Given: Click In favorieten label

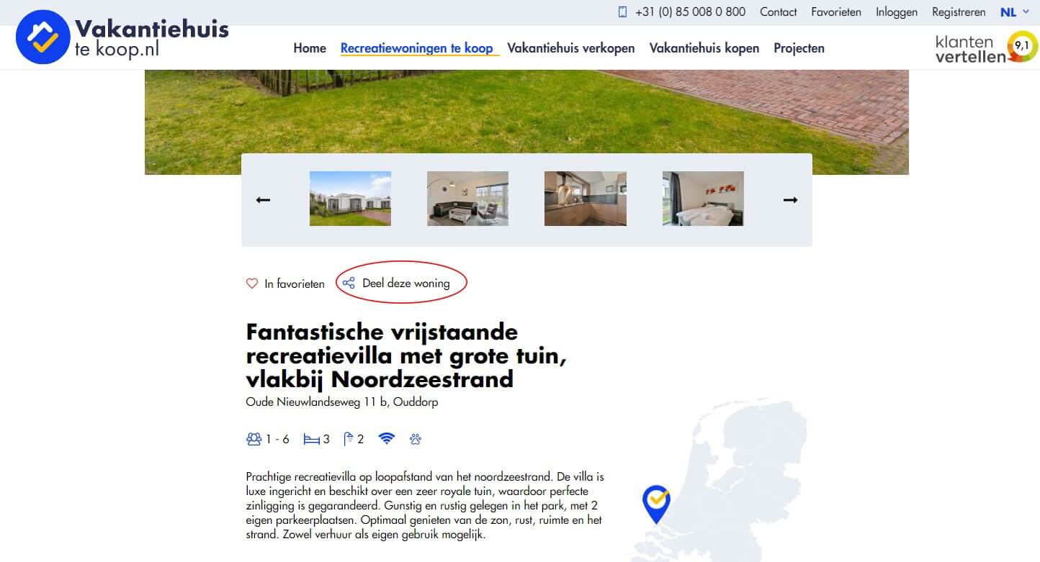Looking at the screenshot, I should click(x=295, y=284).
